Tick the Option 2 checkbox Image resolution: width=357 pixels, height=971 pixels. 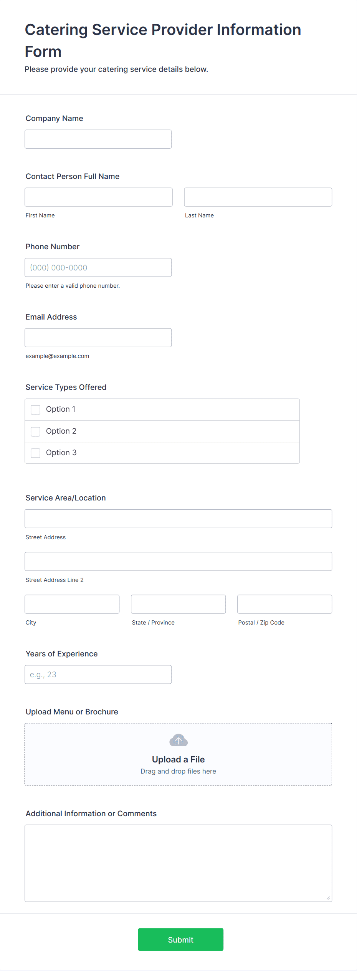[35, 431]
